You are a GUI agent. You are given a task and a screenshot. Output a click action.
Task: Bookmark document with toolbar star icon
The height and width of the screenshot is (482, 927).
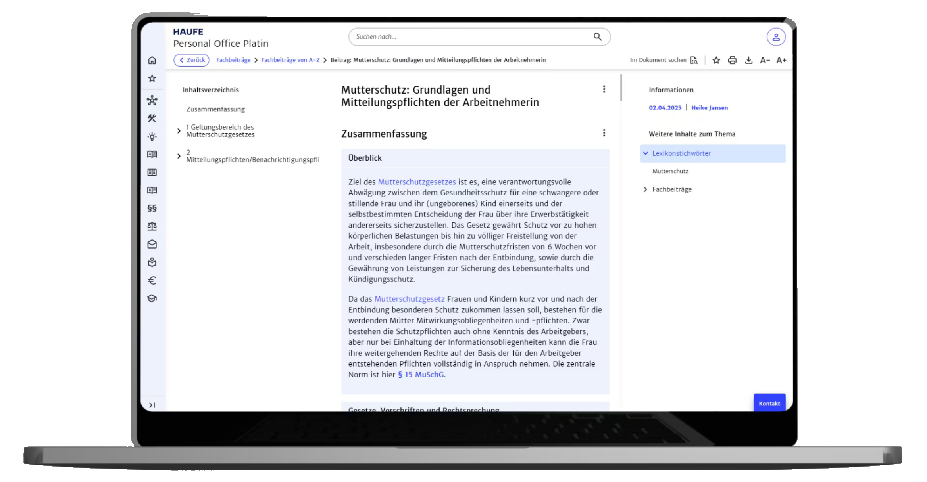coord(716,60)
